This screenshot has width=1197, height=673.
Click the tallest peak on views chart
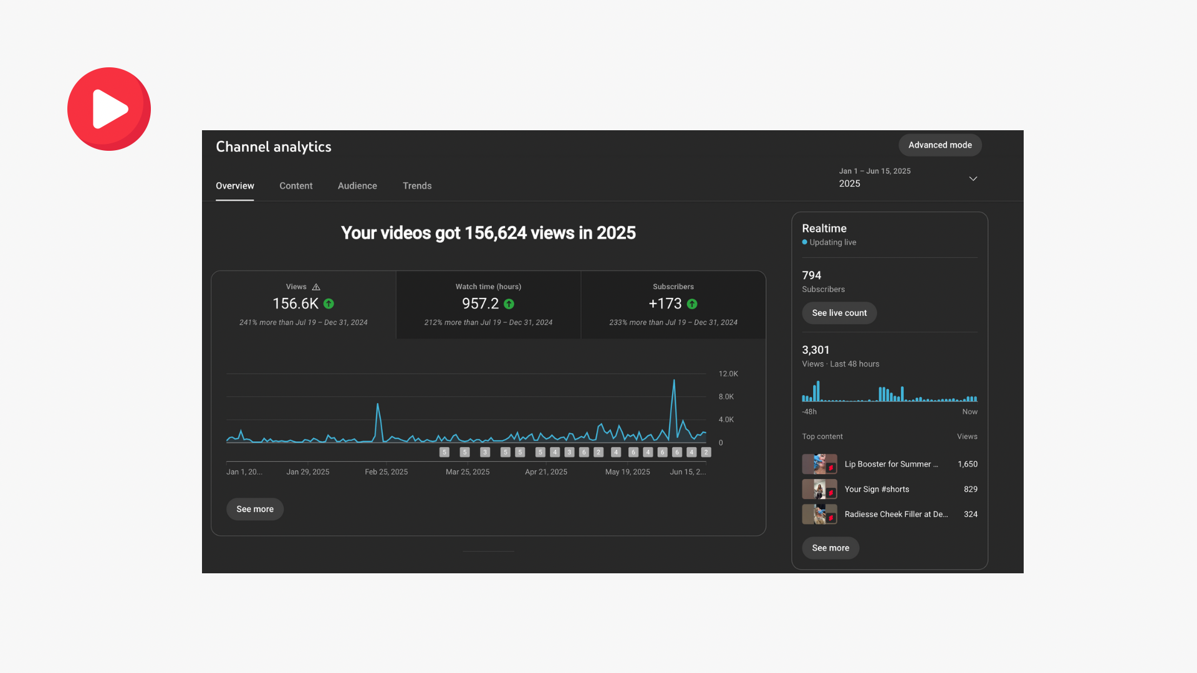(674, 381)
